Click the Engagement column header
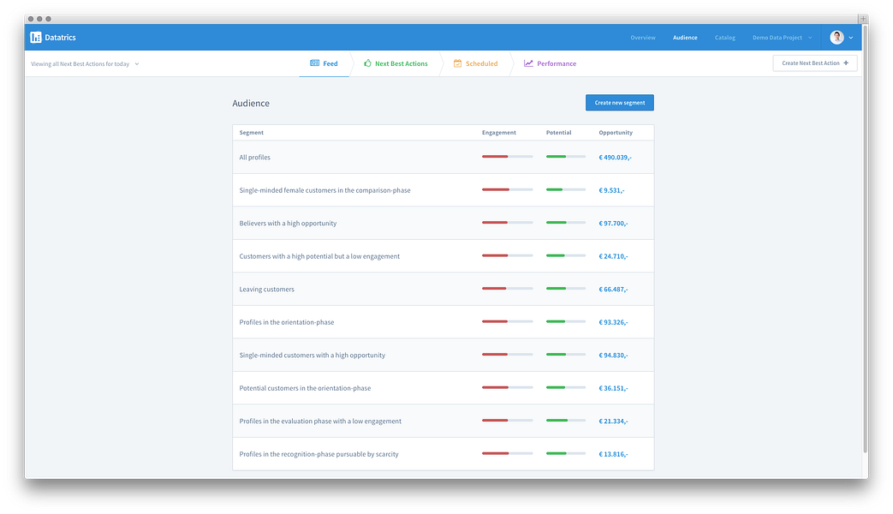Viewport: 893px width, 514px height. pos(499,133)
